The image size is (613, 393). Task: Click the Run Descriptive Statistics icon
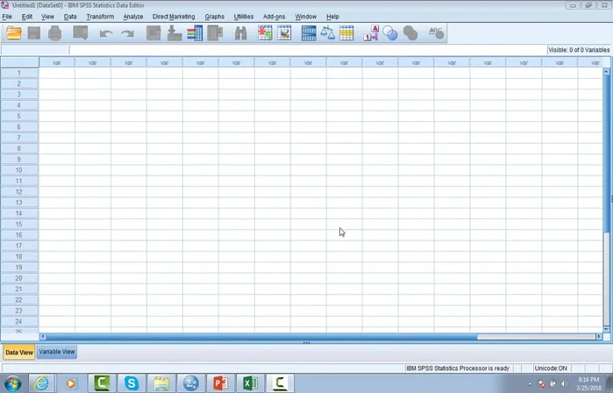point(215,33)
